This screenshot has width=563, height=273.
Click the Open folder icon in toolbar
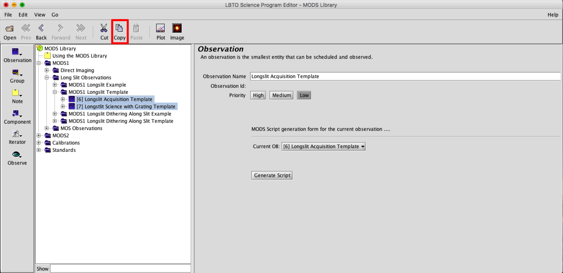[x=10, y=29]
